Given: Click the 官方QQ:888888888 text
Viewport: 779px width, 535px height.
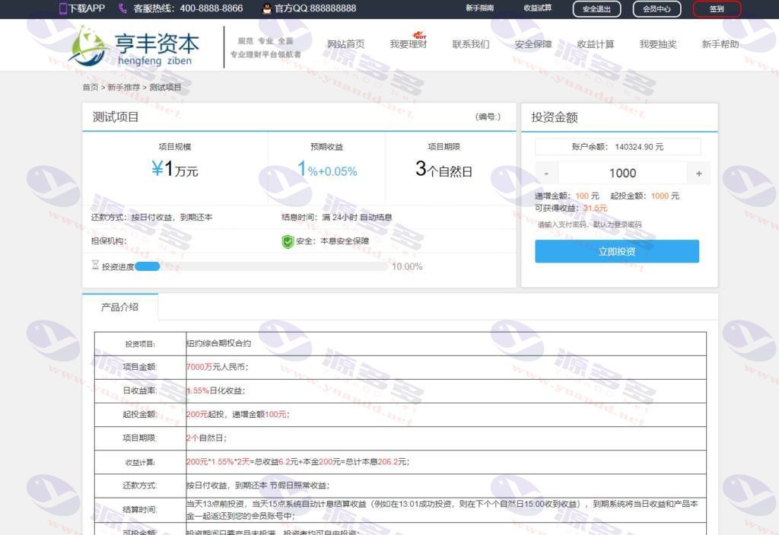Looking at the screenshot, I should [316, 8].
